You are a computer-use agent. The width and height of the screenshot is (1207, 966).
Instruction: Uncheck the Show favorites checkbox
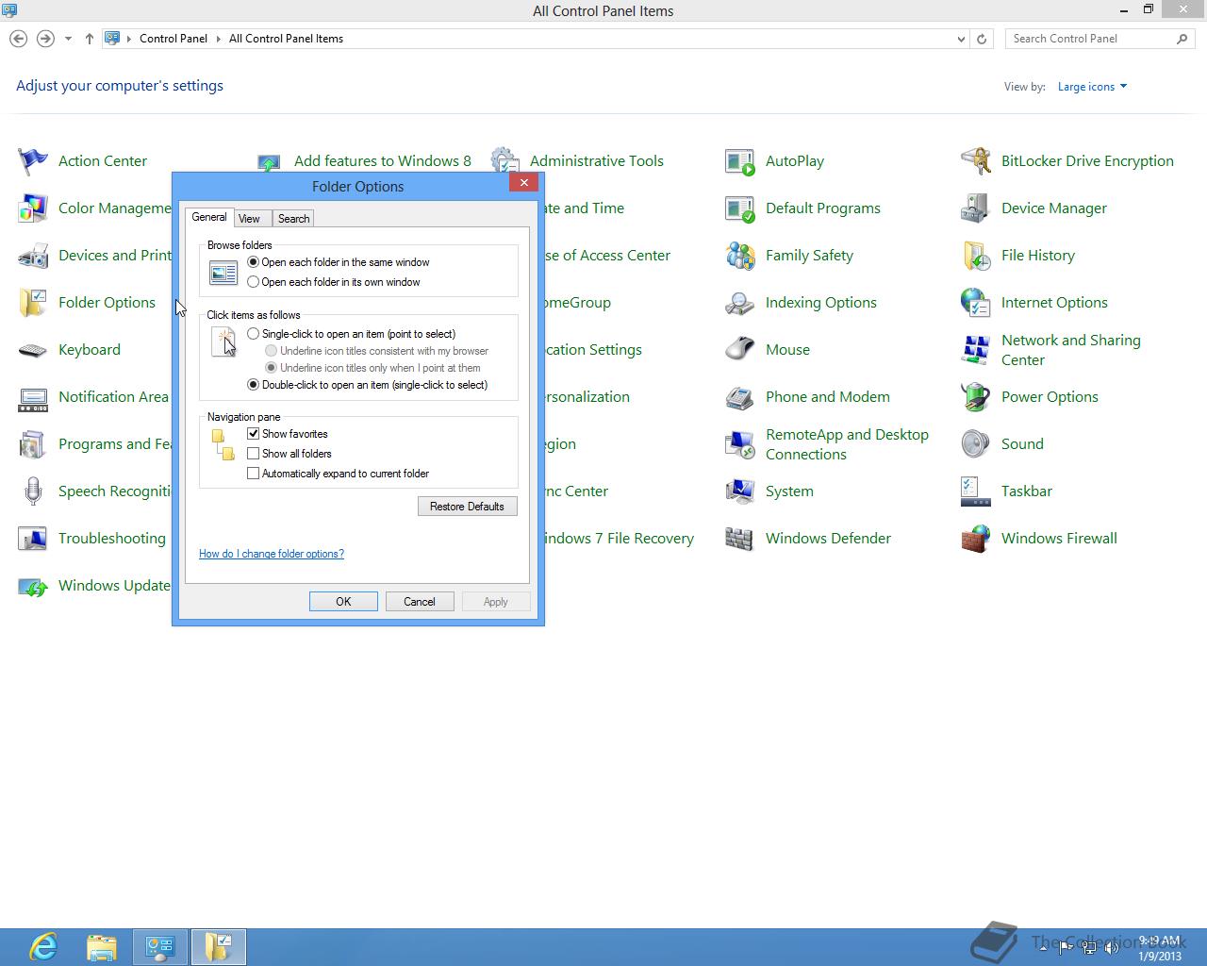click(x=253, y=434)
